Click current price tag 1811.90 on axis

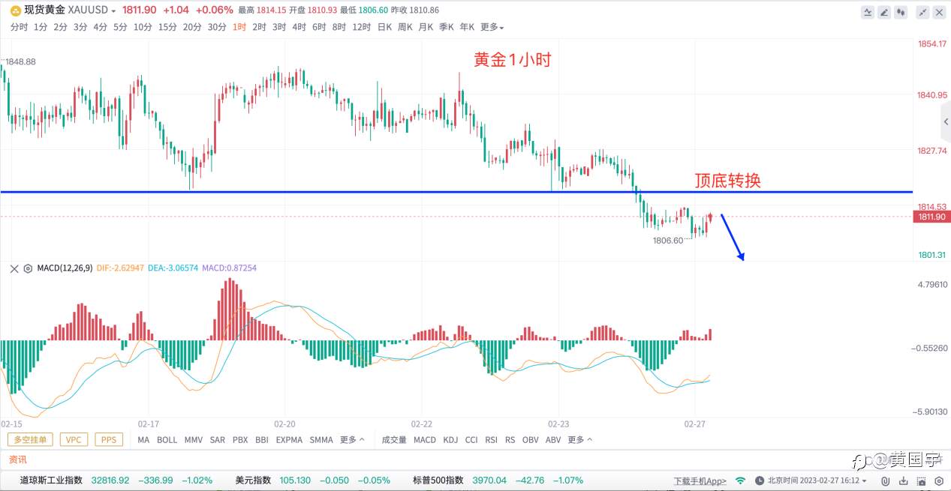point(931,217)
